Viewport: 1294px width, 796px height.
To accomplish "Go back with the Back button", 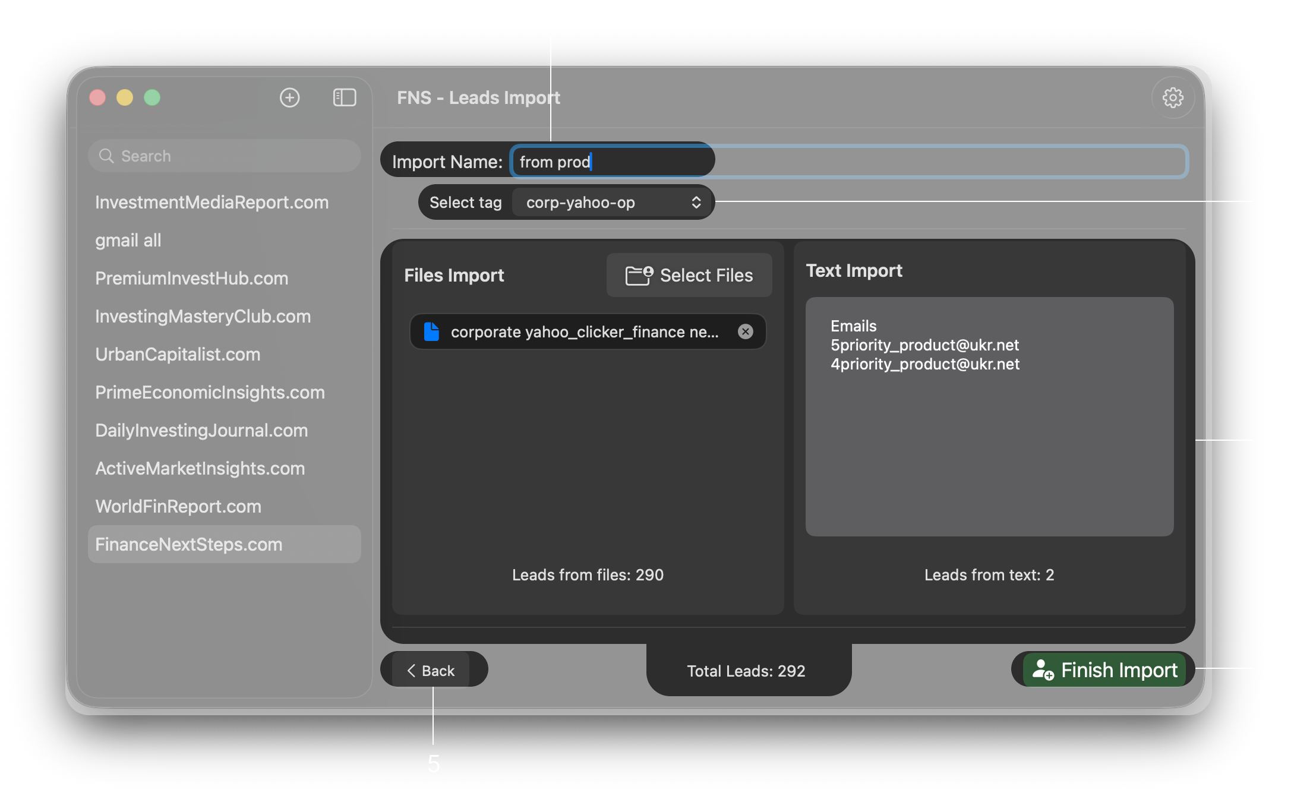I will coord(431,670).
